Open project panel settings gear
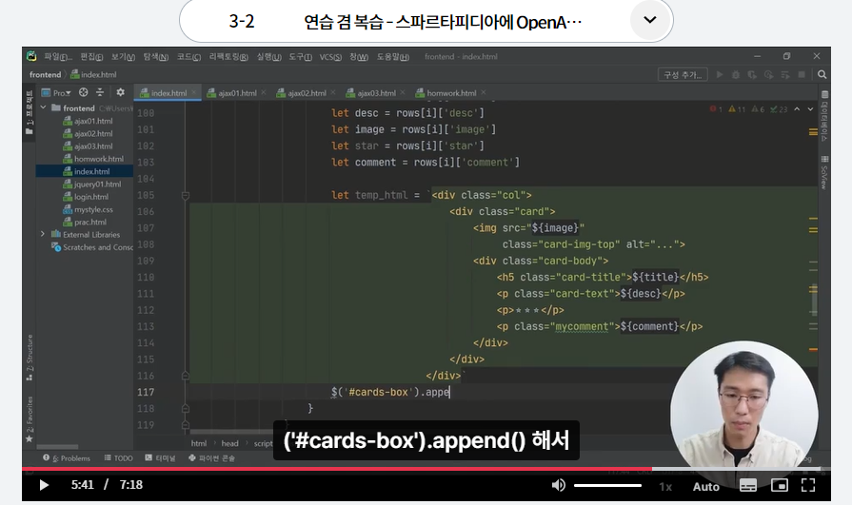852x505 pixels. tap(120, 92)
